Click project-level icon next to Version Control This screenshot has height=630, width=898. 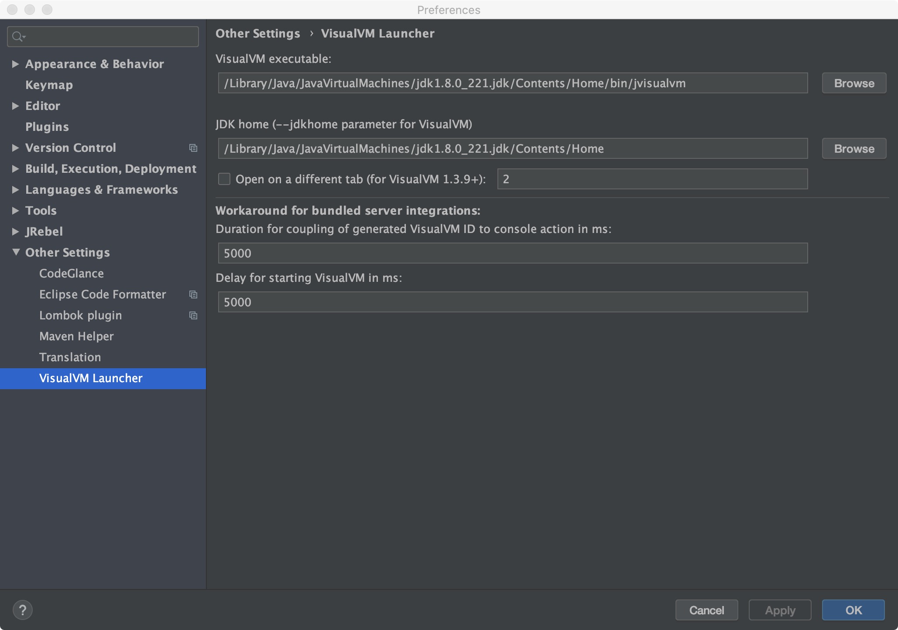(x=193, y=148)
